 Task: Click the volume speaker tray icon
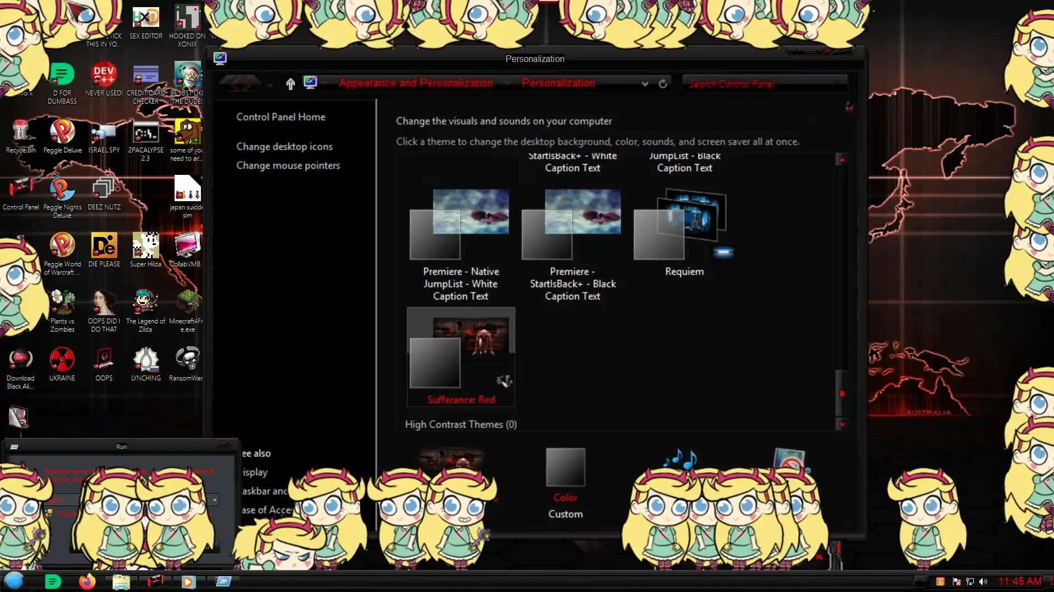983,582
